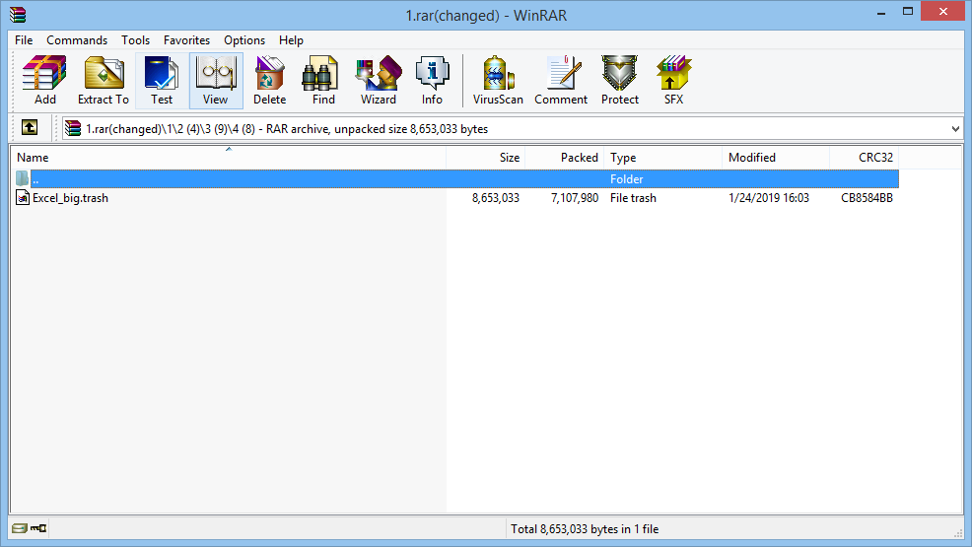The image size is (972, 547).
Task: Sort by the Packed column header
Action: click(565, 158)
